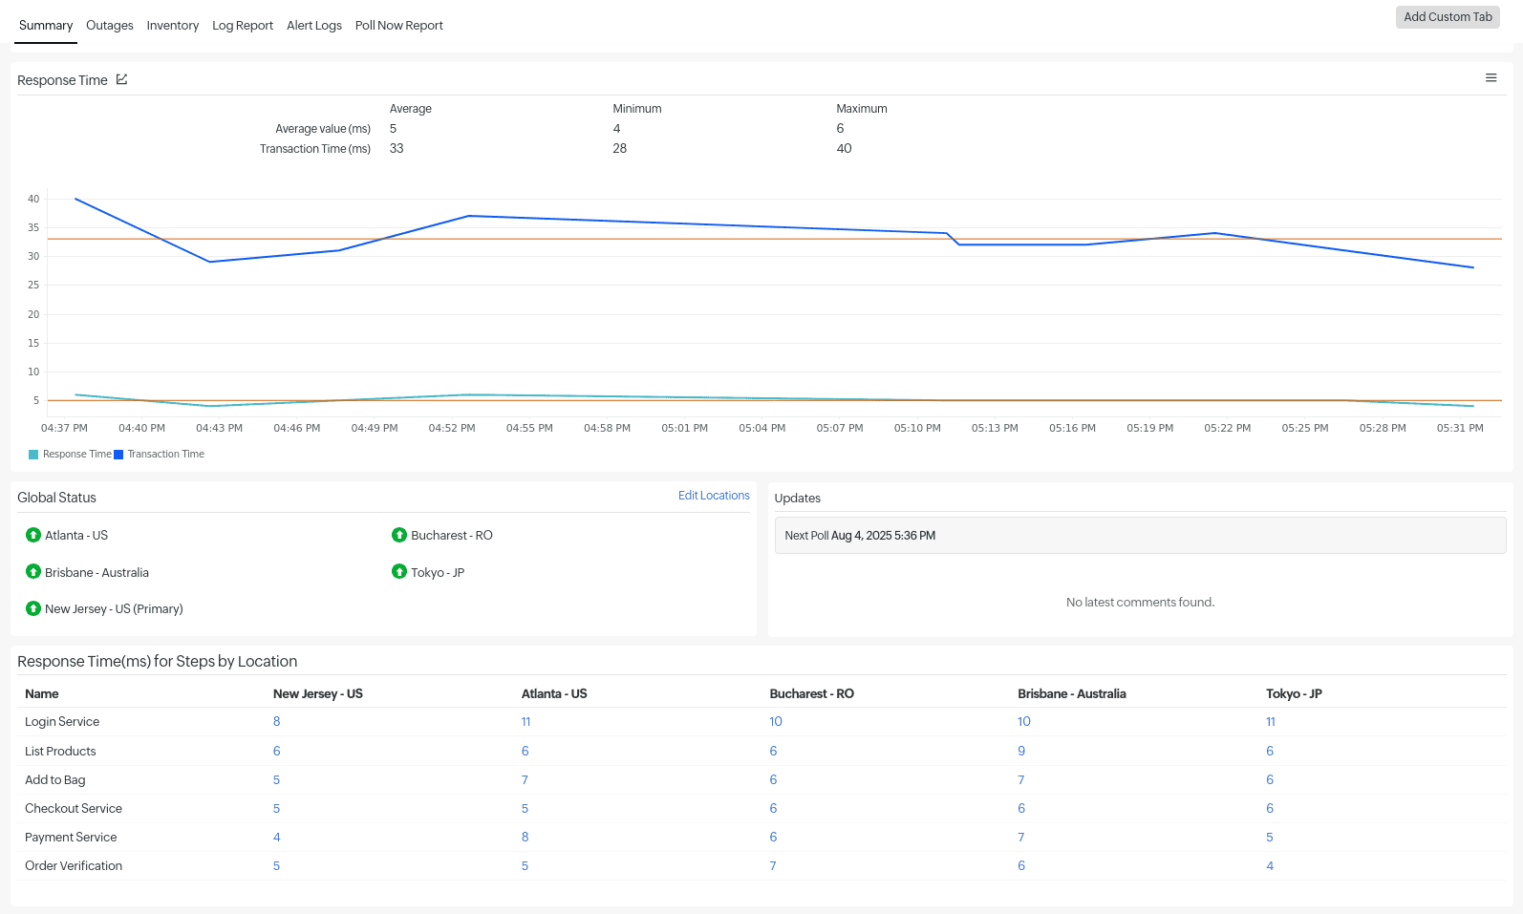
Task: Open Order Verification Tokyo value 4
Action: pos(1270,865)
